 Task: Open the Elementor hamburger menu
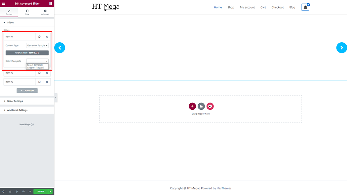click(4, 4)
